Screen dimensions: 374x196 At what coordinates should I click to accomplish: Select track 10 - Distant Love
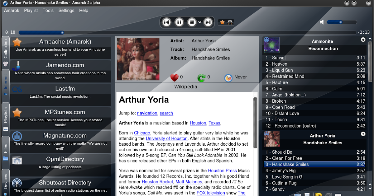click(x=315, y=114)
